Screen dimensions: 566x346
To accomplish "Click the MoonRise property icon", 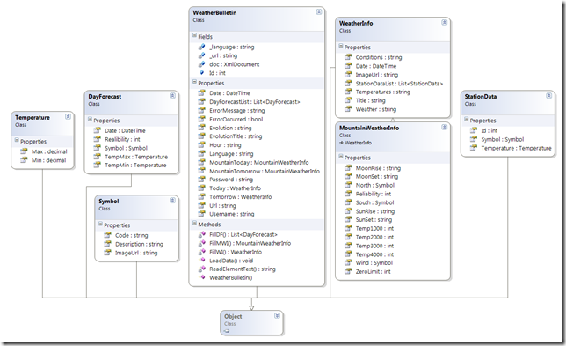I will tap(348, 167).
